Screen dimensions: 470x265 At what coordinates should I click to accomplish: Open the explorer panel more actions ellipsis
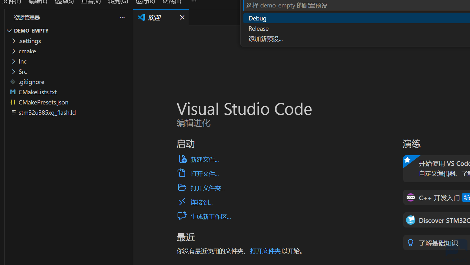coord(122,17)
